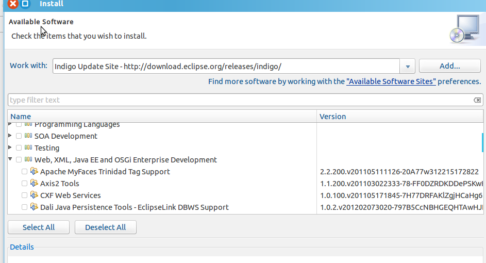Tick the SOA Development checkbox
This screenshot has width=486, height=263.
[x=19, y=136]
